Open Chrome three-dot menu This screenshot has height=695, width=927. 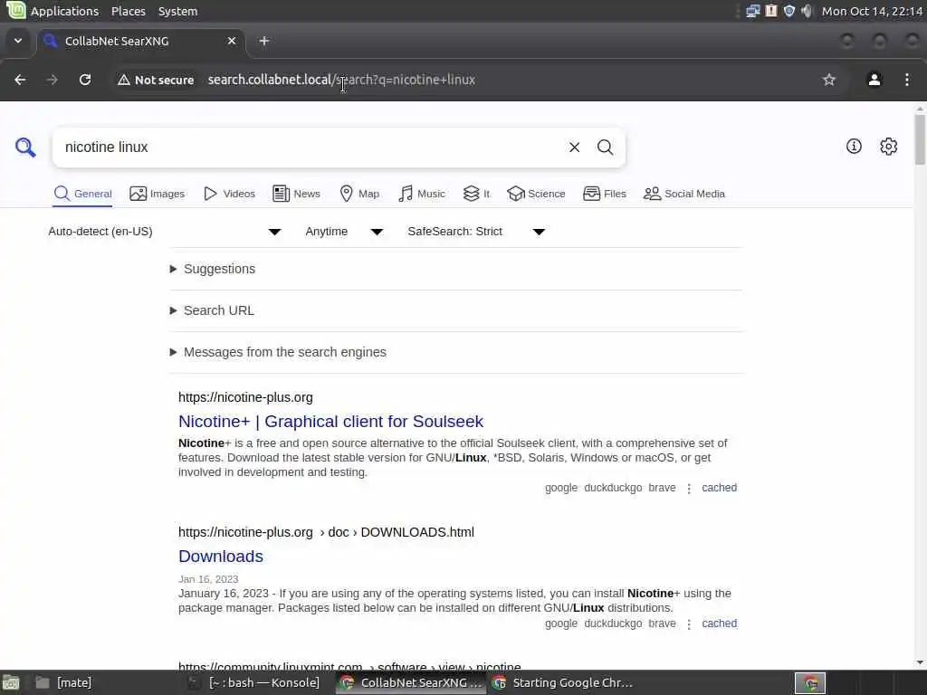pos(907,80)
